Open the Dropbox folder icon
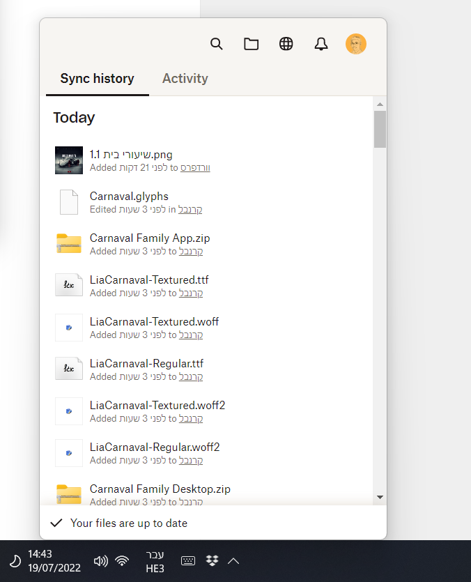 [x=251, y=44]
